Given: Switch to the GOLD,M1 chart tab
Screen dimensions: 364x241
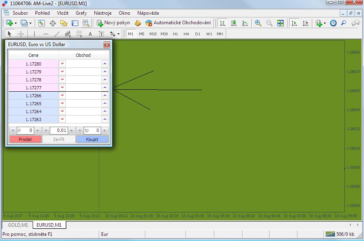Looking at the screenshot, I should pos(18,225).
